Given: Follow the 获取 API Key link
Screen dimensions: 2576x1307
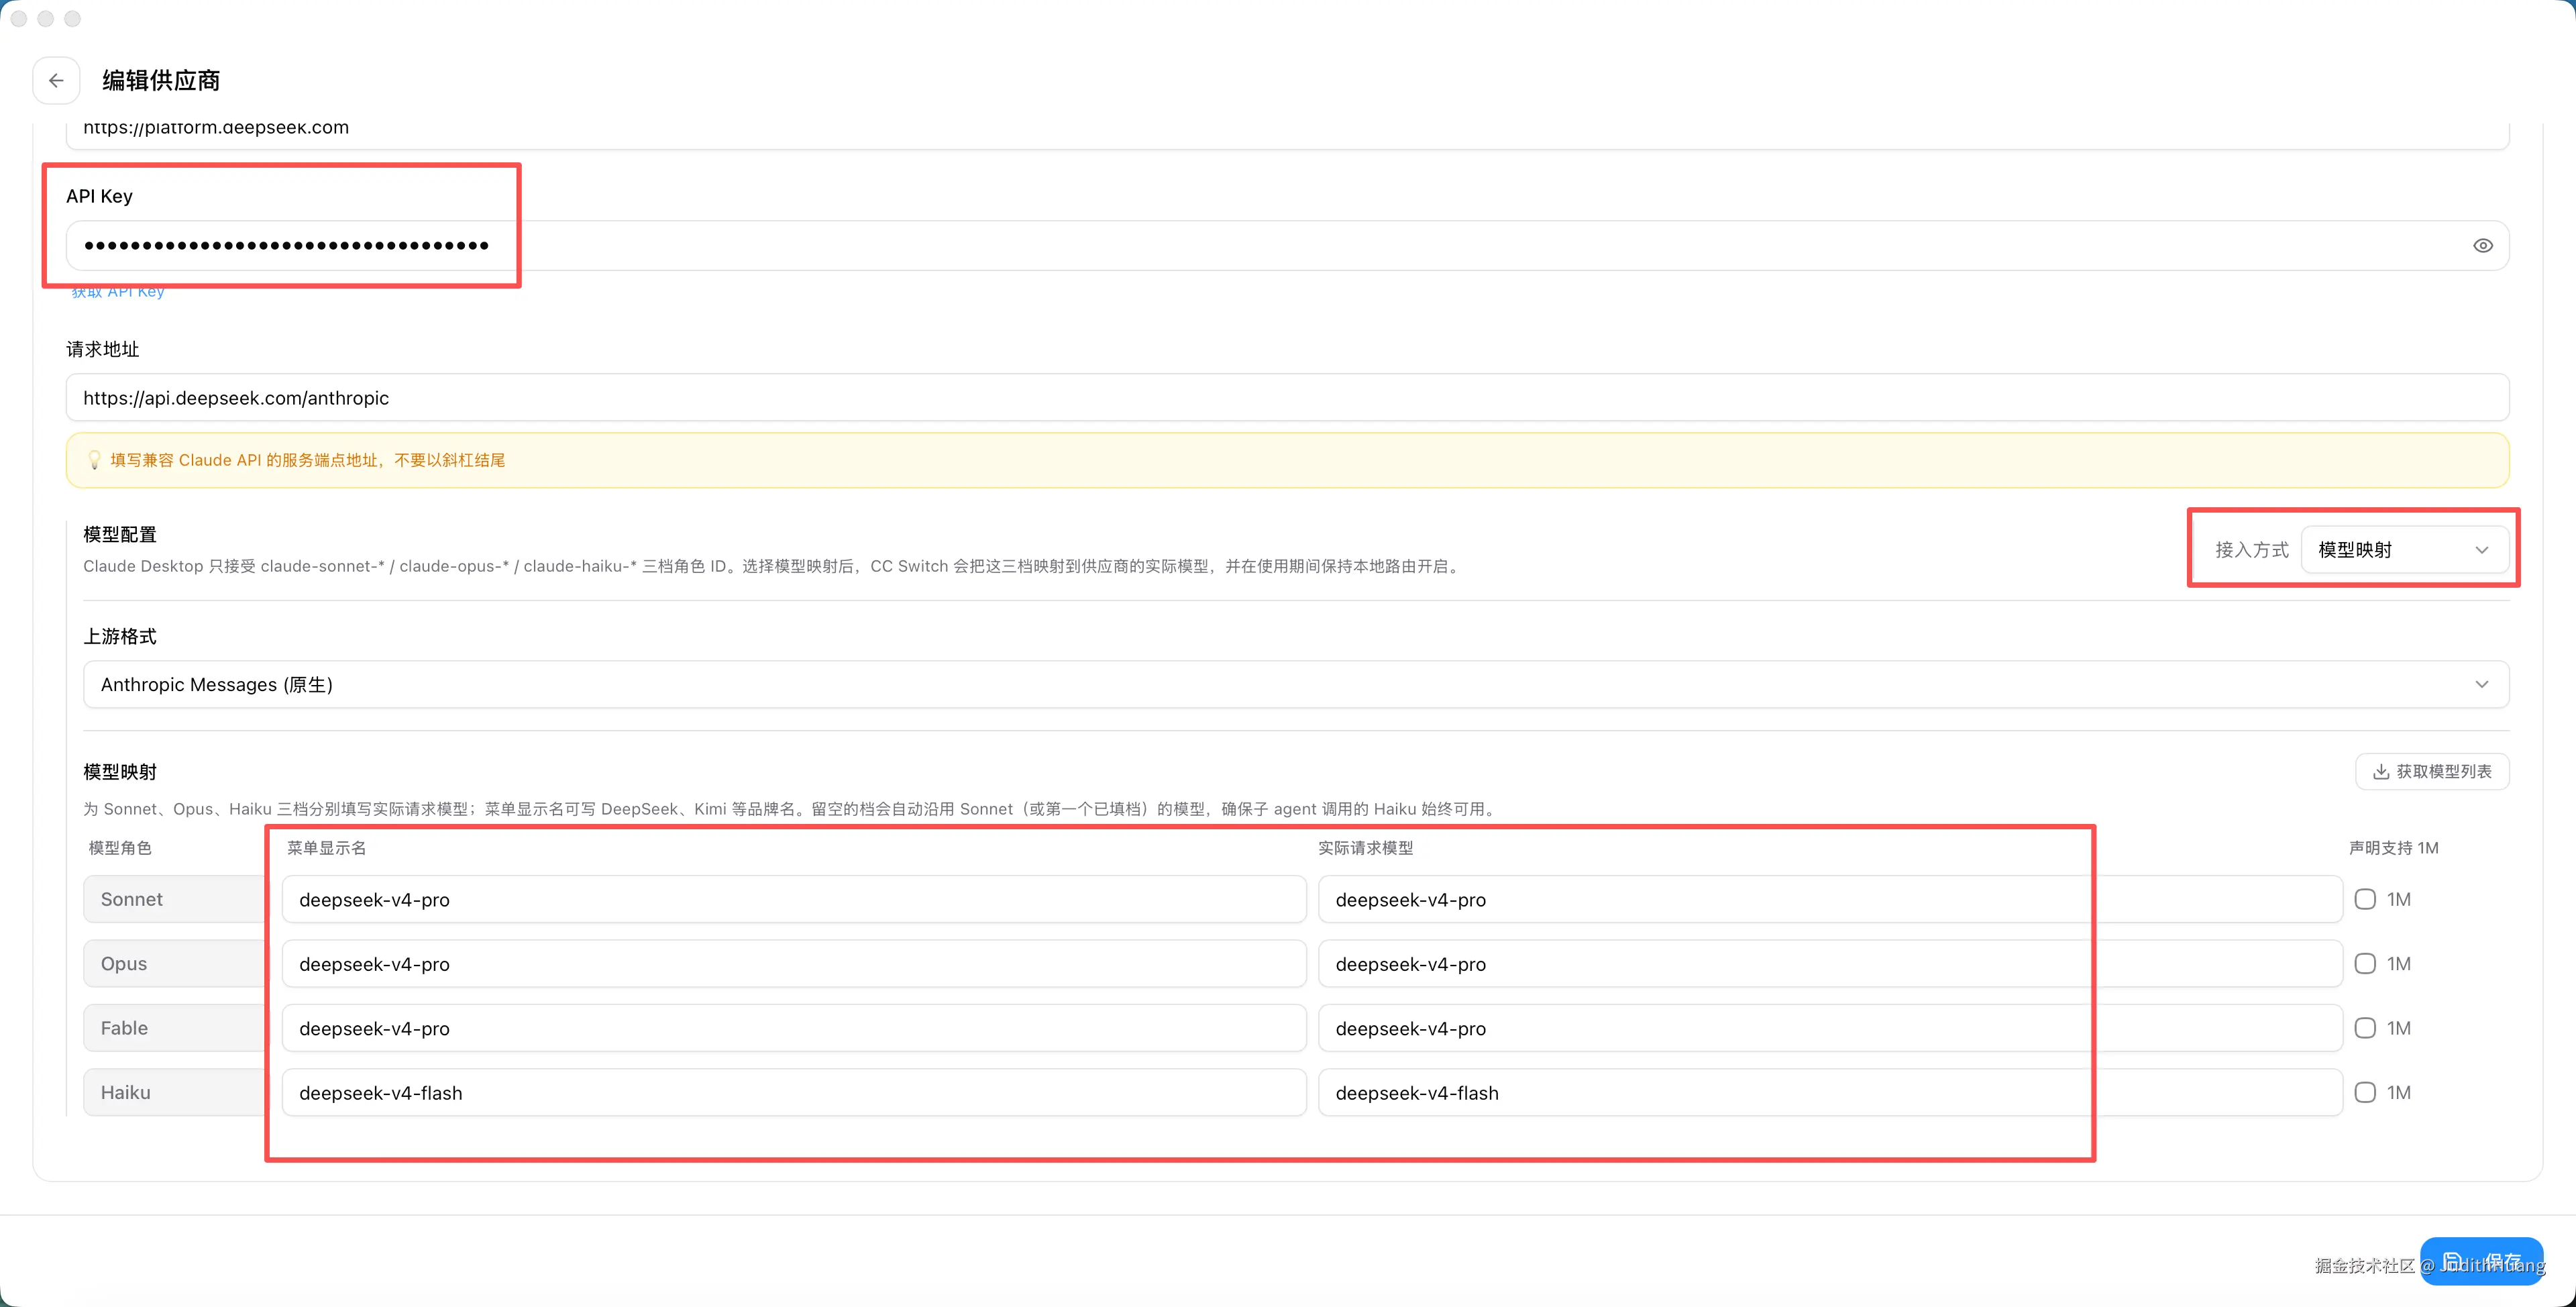Looking at the screenshot, I should (118, 291).
